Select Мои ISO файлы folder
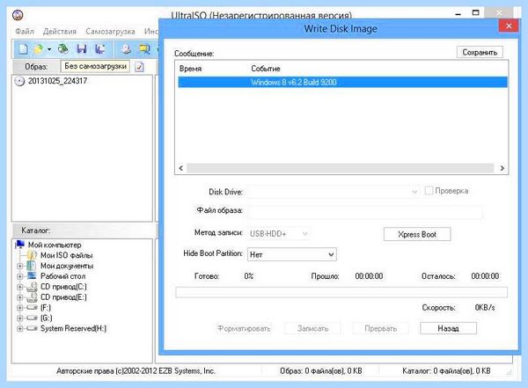Image resolution: width=528 pixels, height=388 pixels. pyautogui.click(x=66, y=255)
